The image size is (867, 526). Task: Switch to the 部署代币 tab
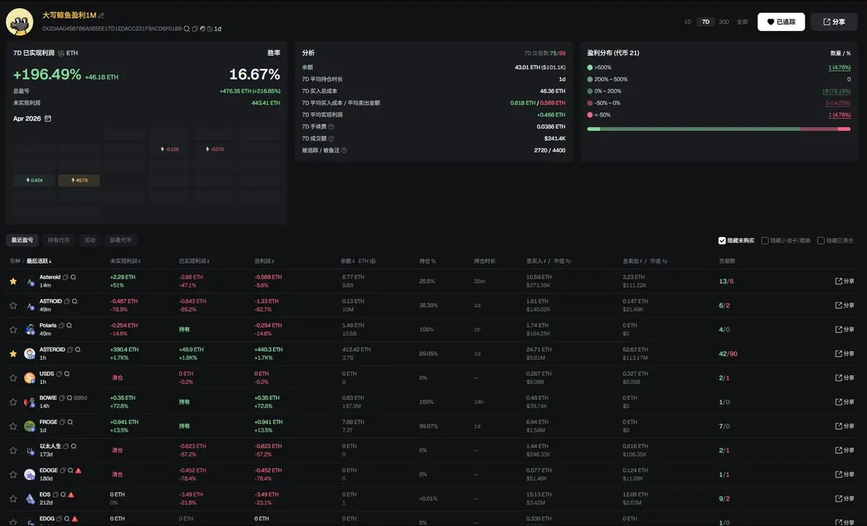pyautogui.click(x=120, y=241)
